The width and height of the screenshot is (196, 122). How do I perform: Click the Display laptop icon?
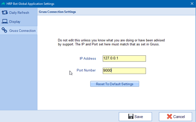pyautogui.click(x=5, y=22)
